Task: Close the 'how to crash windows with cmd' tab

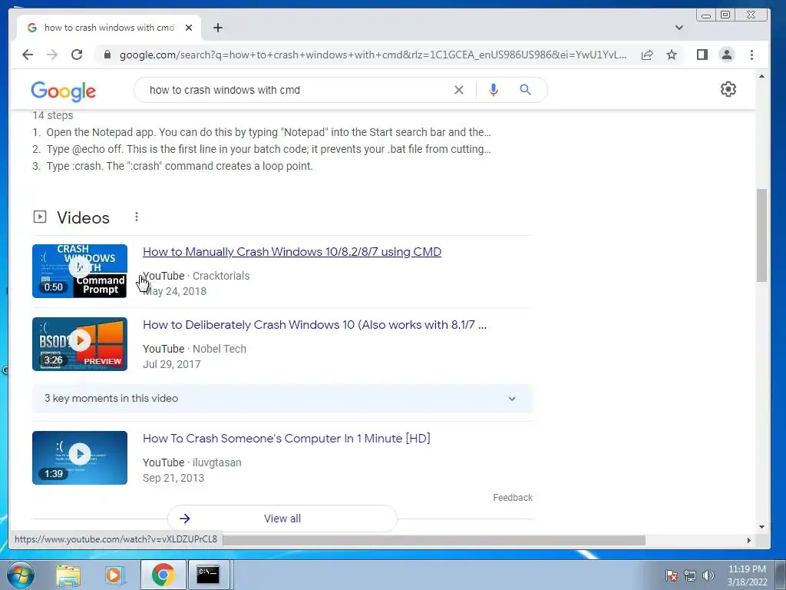Action: click(189, 28)
